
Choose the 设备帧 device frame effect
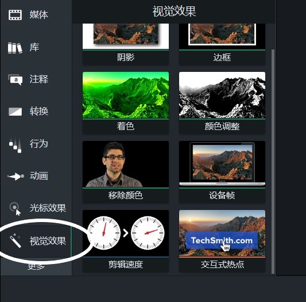coord(222,172)
